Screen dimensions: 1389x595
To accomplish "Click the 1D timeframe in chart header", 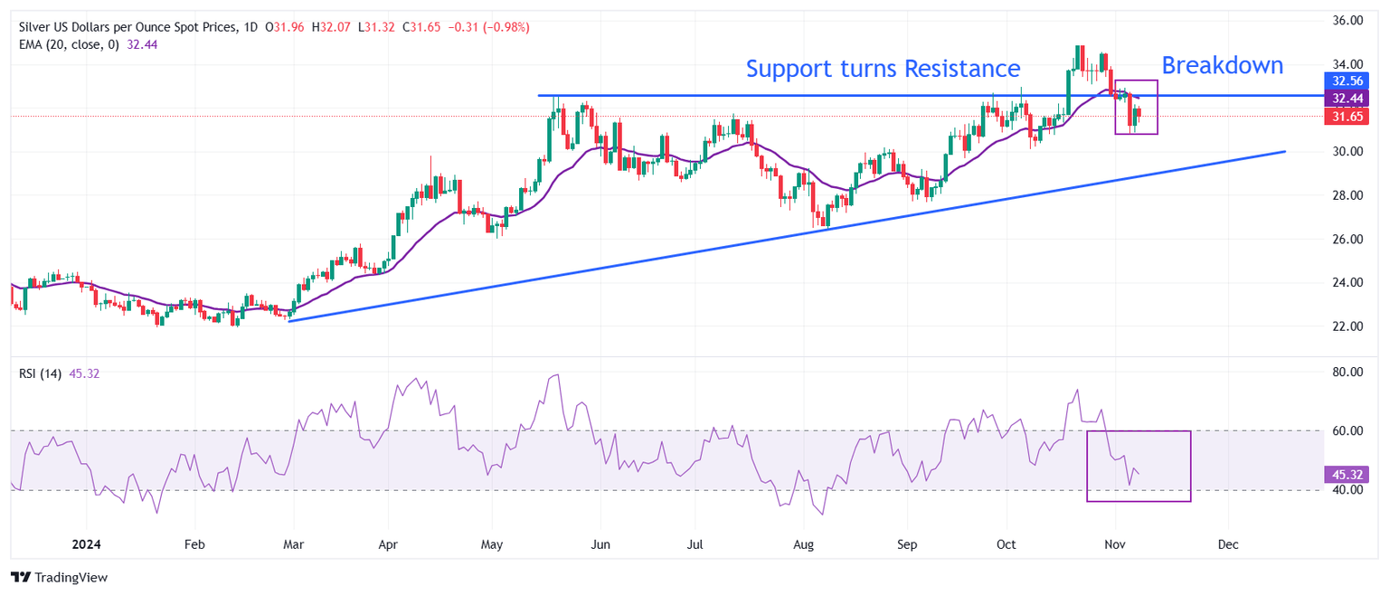I will [251, 27].
